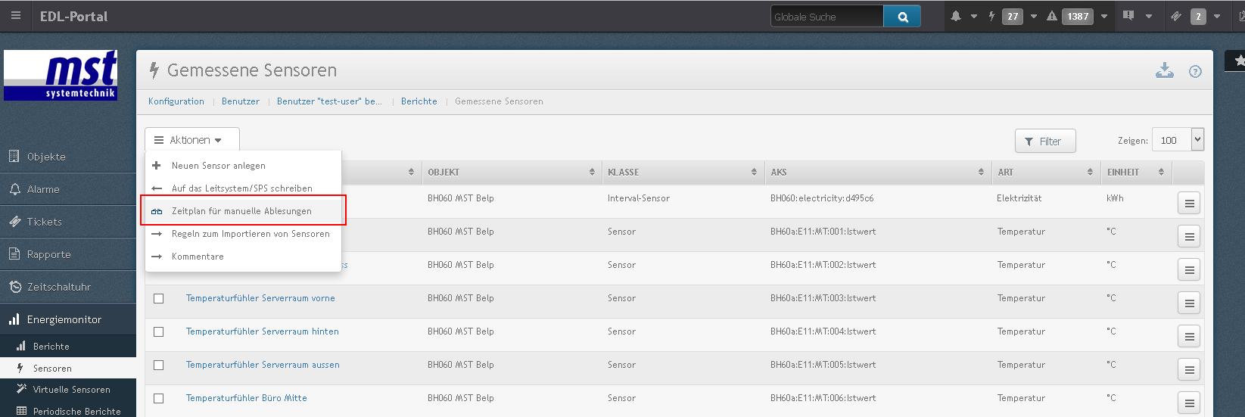Screen dimensions: 1245x417
Task: Open row menu for Temperaturfühler Serverraum hinten
Action: pos(1189,336)
